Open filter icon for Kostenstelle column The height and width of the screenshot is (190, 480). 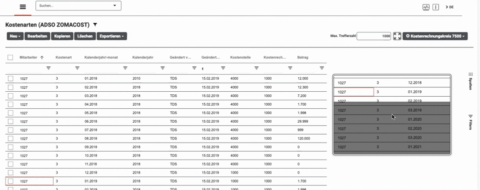(x=256, y=68)
